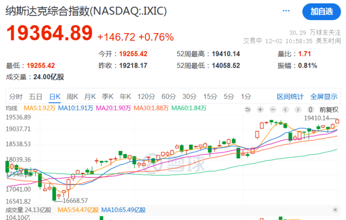Click the MA30:1.88万 moving average label
This screenshot has width=346, height=220.
click(x=151, y=108)
